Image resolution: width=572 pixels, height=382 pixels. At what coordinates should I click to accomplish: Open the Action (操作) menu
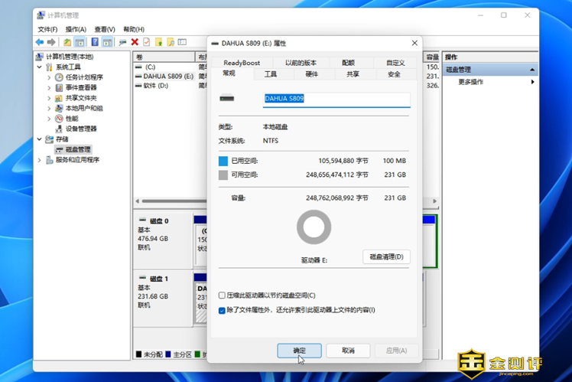75,29
